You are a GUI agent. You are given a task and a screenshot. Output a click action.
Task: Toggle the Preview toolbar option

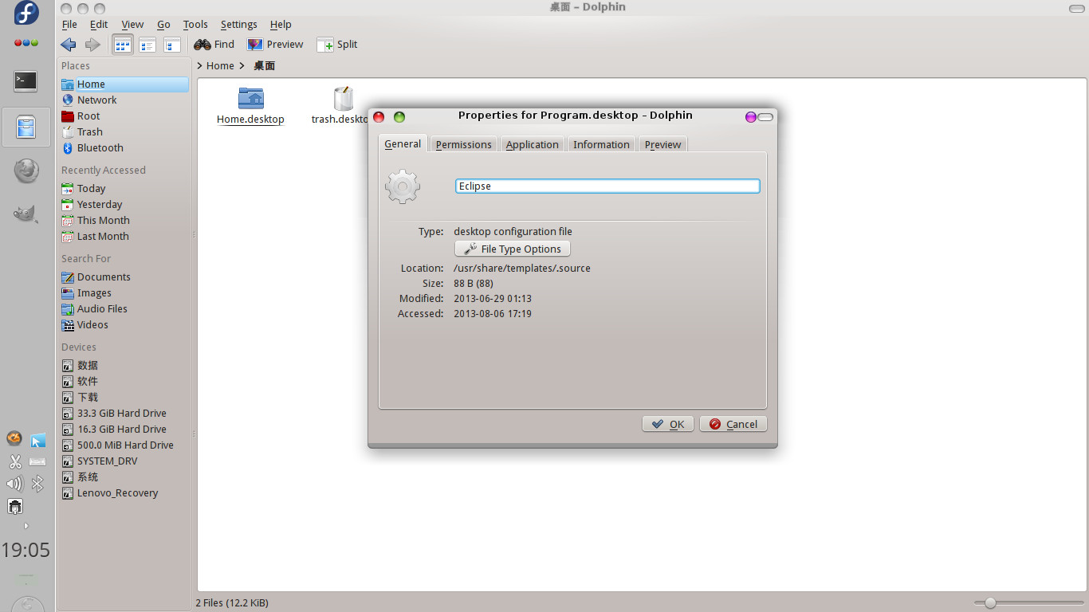(275, 45)
